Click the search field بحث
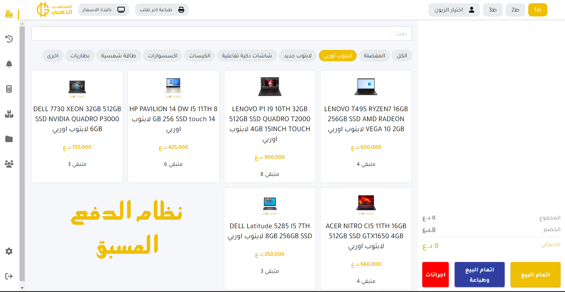The width and height of the screenshot is (565, 292). click(221, 34)
